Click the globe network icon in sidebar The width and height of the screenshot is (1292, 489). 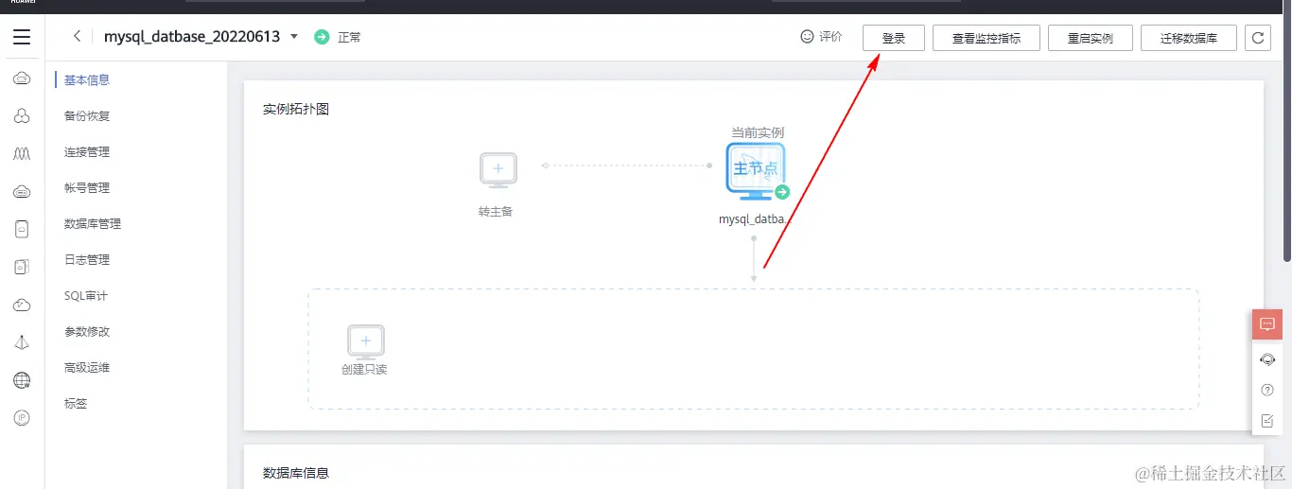pos(22,380)
